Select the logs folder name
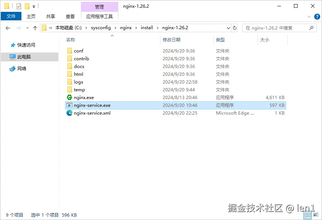 pos(78,82)
